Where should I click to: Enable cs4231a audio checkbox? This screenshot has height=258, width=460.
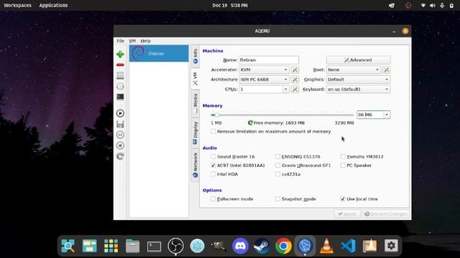tap(277, 174)
